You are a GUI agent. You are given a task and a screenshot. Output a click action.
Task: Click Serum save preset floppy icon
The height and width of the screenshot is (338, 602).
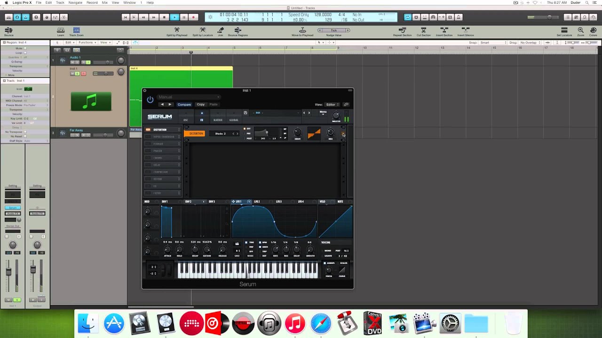click(x=245, y=113)
